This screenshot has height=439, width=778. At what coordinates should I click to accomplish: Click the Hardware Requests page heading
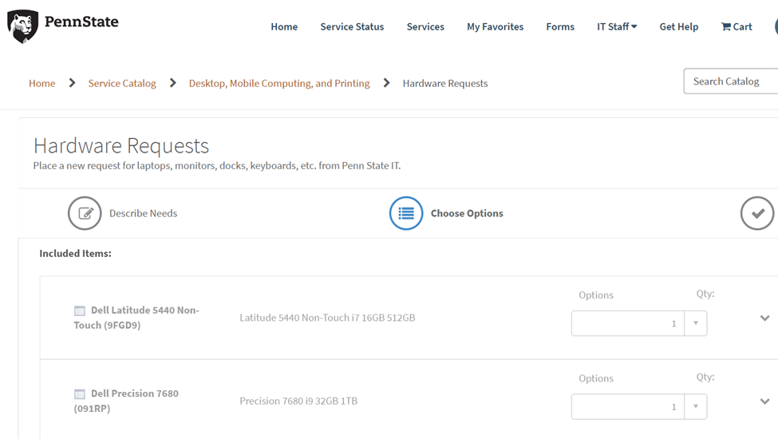[x=121, y=146]
